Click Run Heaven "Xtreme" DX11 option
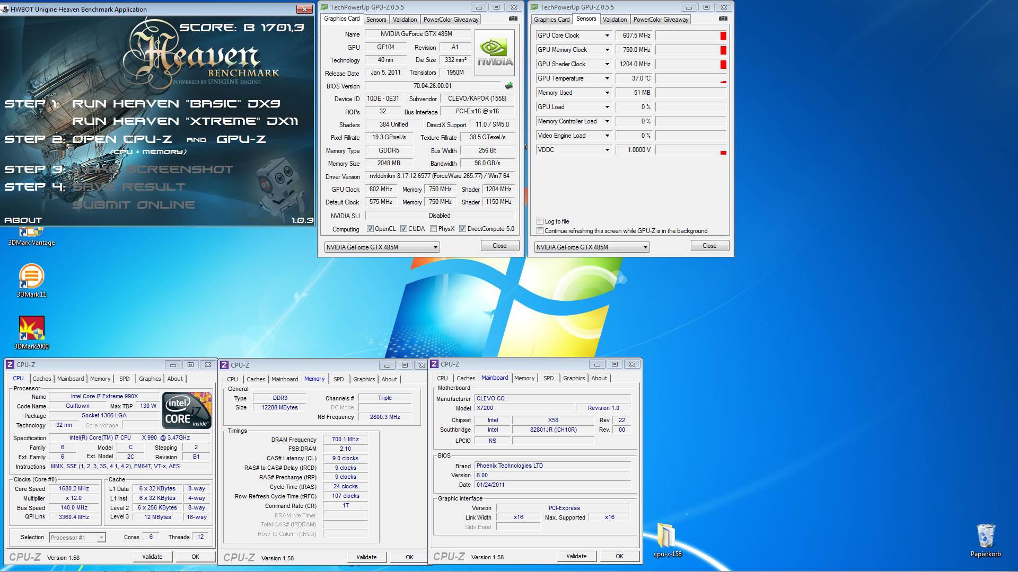The width and height of the screenshot is (1018, 572). [185, 121]
